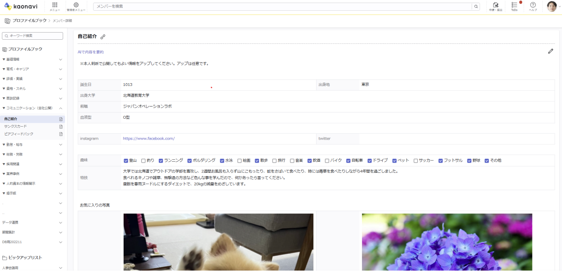Open the dog favorite photo thumbnail

point(218,242)
